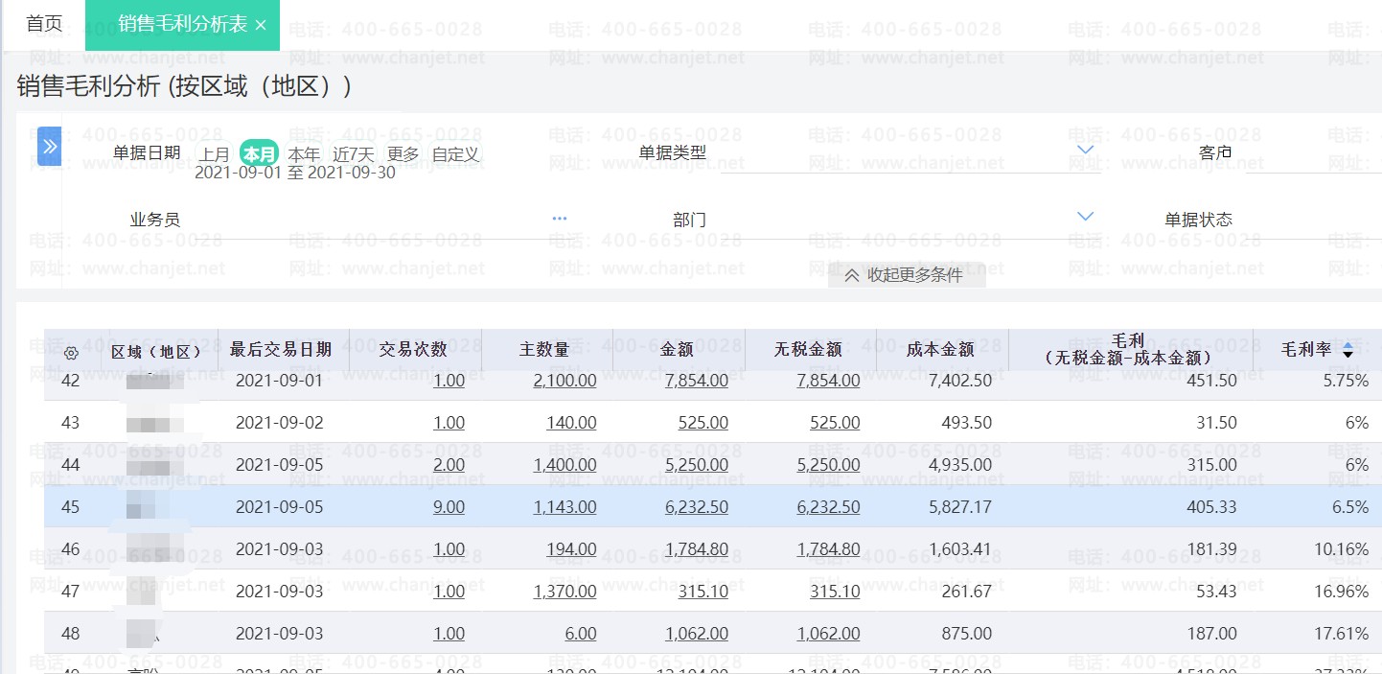Screen dimensions: 1382x674
Task: Open table column settings gear icon
Action: 71,353
